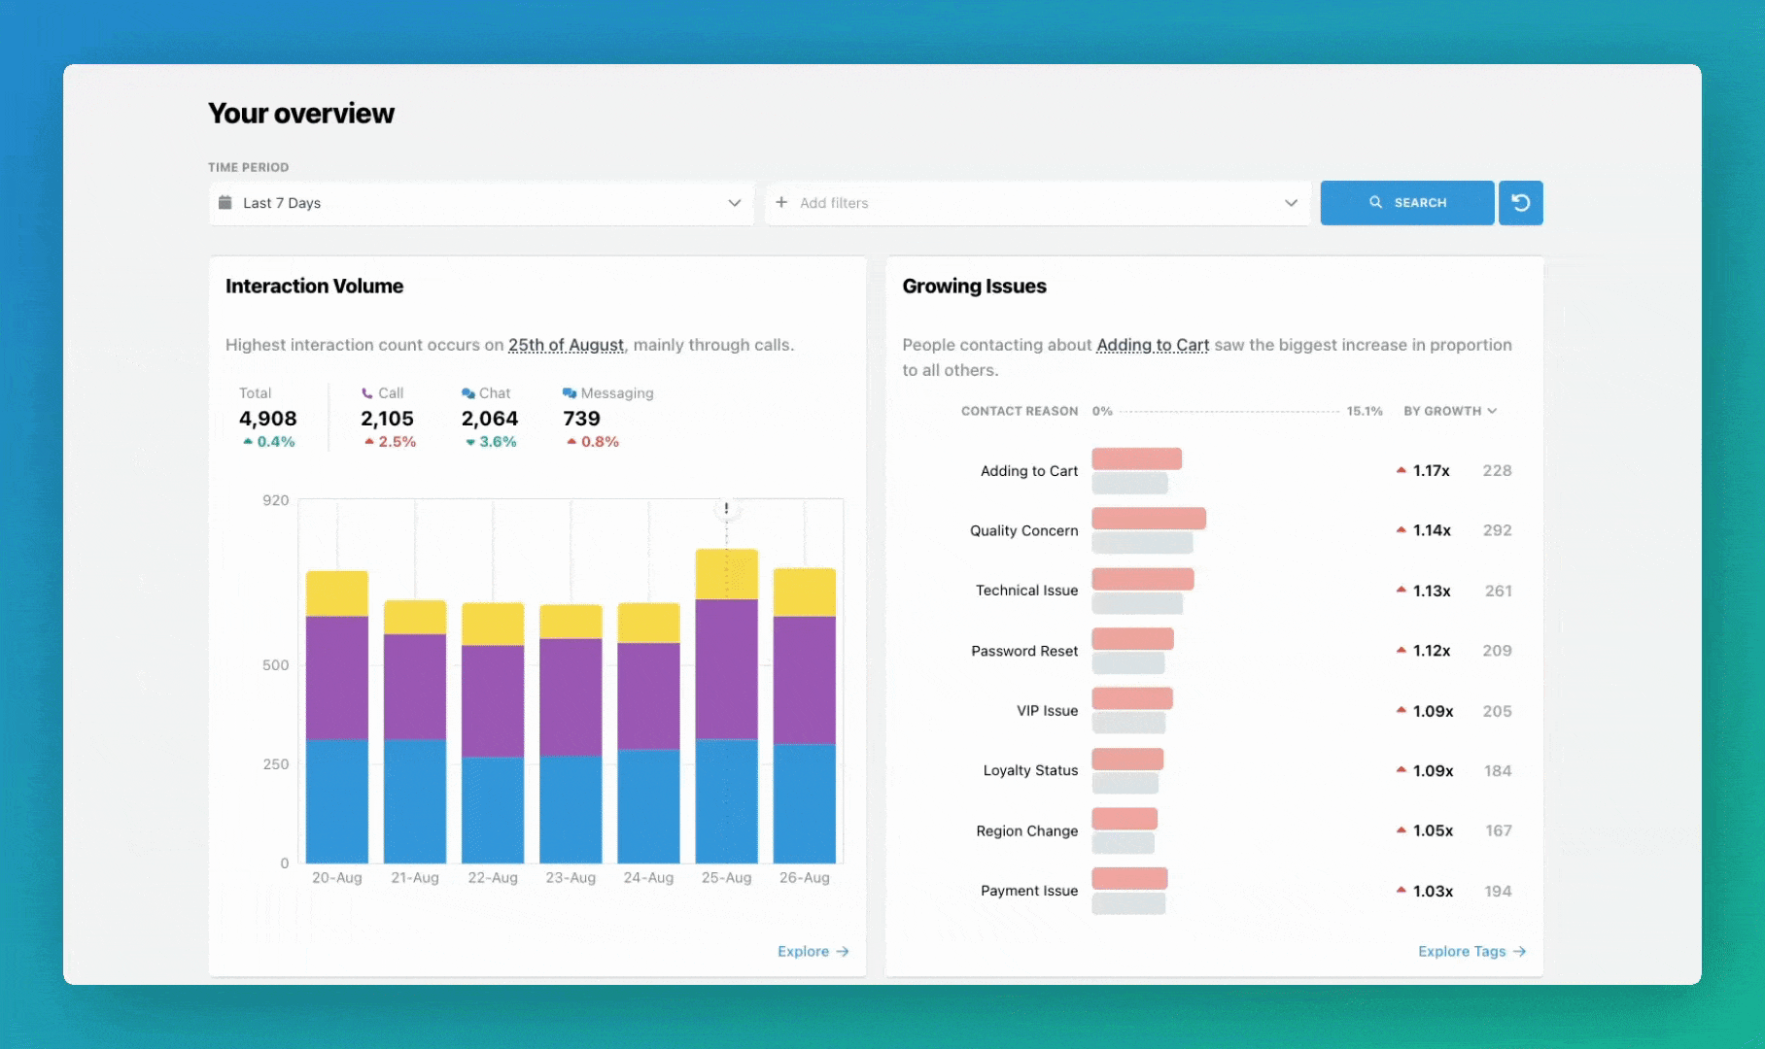The width and height of the screenshot is (1765, 1049).
Task: Select the Call phone icon in Interaction Volume
Action: [x=365, y=392]
